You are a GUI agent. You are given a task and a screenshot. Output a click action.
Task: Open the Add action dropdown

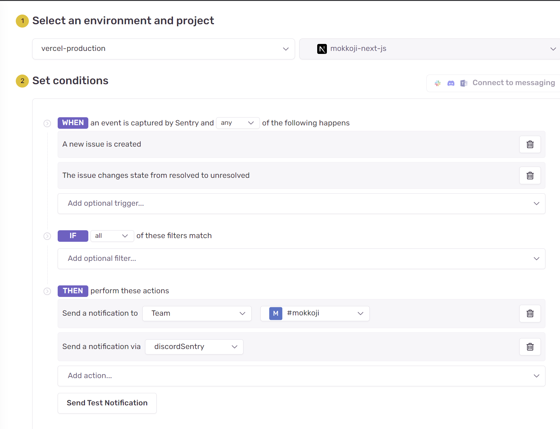pos(301,376)
